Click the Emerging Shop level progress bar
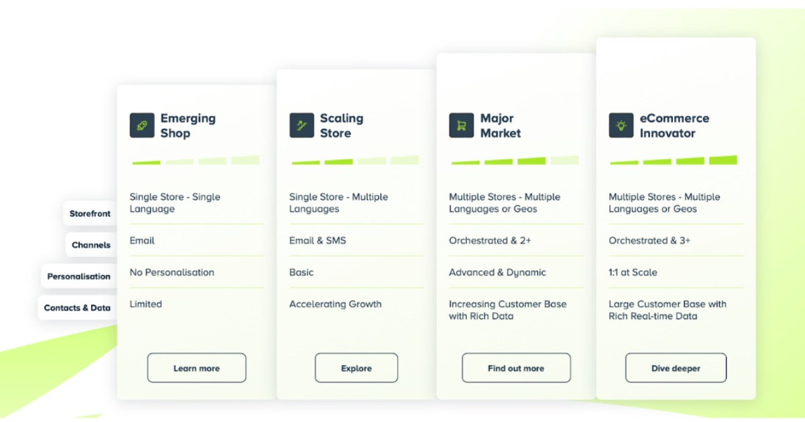 click(195, 161)
